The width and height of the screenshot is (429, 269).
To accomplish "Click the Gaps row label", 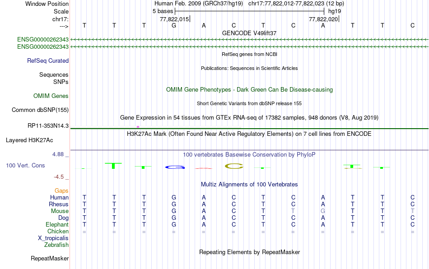I will (61, 190).
